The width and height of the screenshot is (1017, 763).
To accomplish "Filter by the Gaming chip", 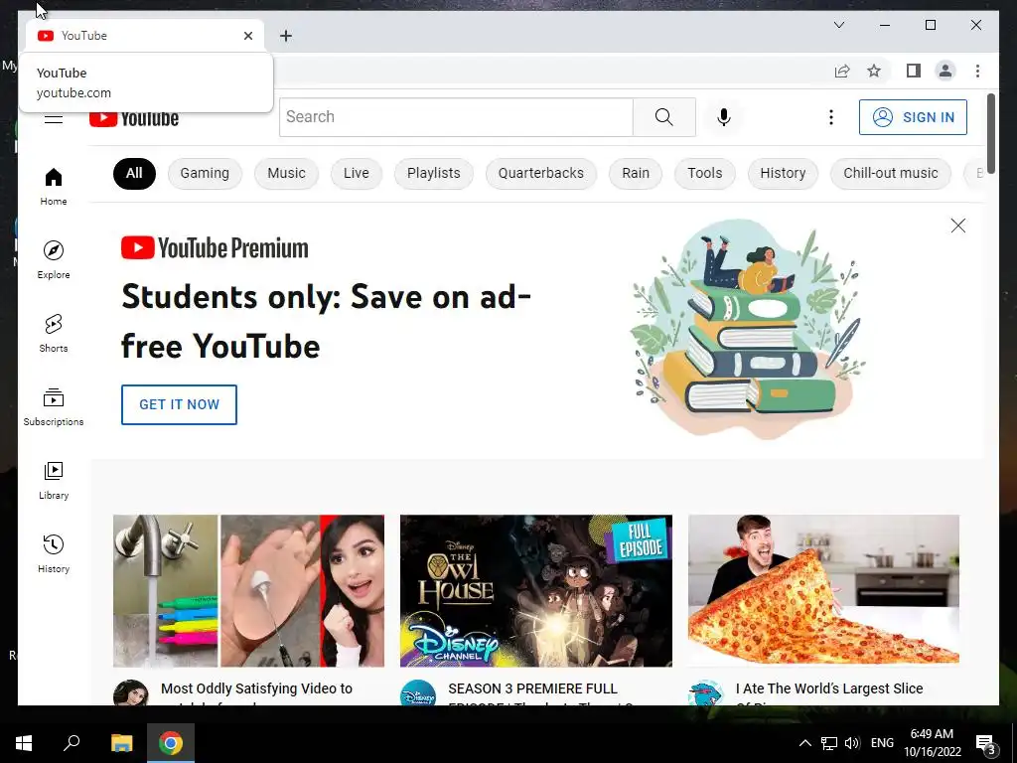I will 205,173.
